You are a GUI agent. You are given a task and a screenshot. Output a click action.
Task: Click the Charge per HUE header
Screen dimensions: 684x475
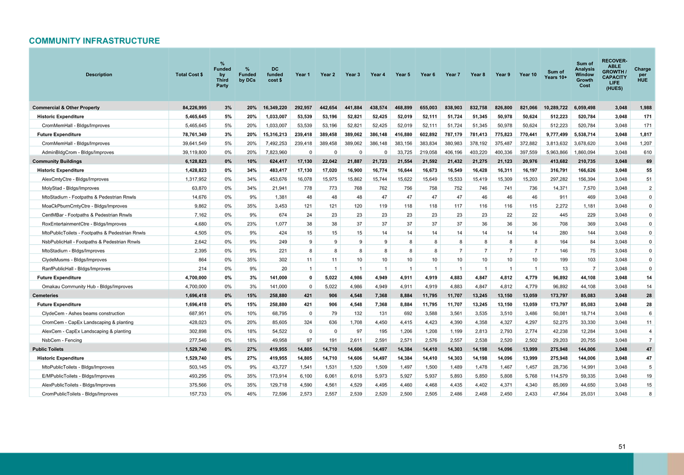643,75
